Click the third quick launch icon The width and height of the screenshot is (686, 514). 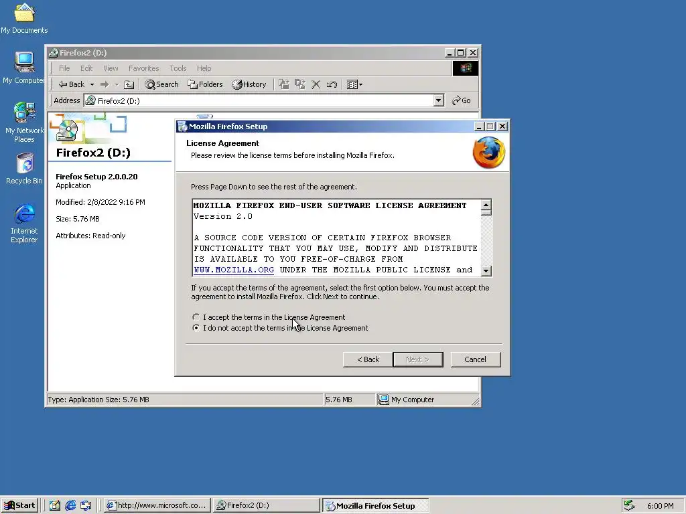point(86,505)
